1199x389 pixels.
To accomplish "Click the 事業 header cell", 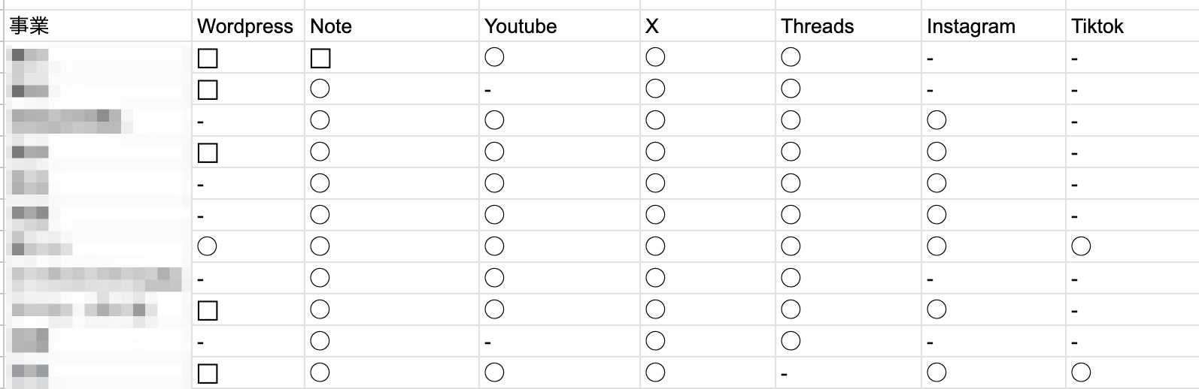I will (x=98, y=26).
